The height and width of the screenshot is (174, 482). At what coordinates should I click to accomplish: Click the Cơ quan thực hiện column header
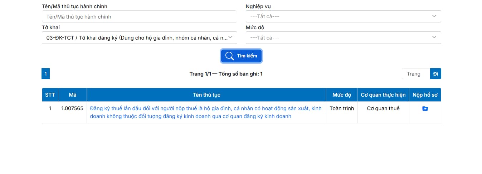(x=383, y=95)
